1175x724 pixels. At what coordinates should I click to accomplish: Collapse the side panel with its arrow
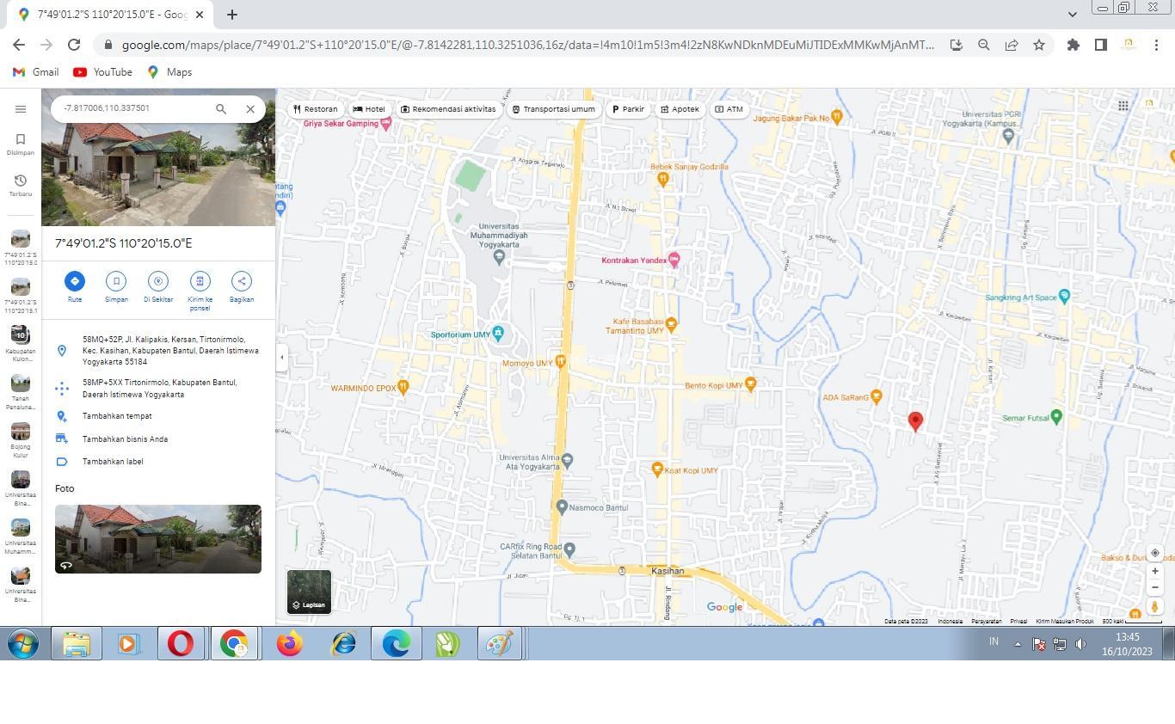pos(281,355)
